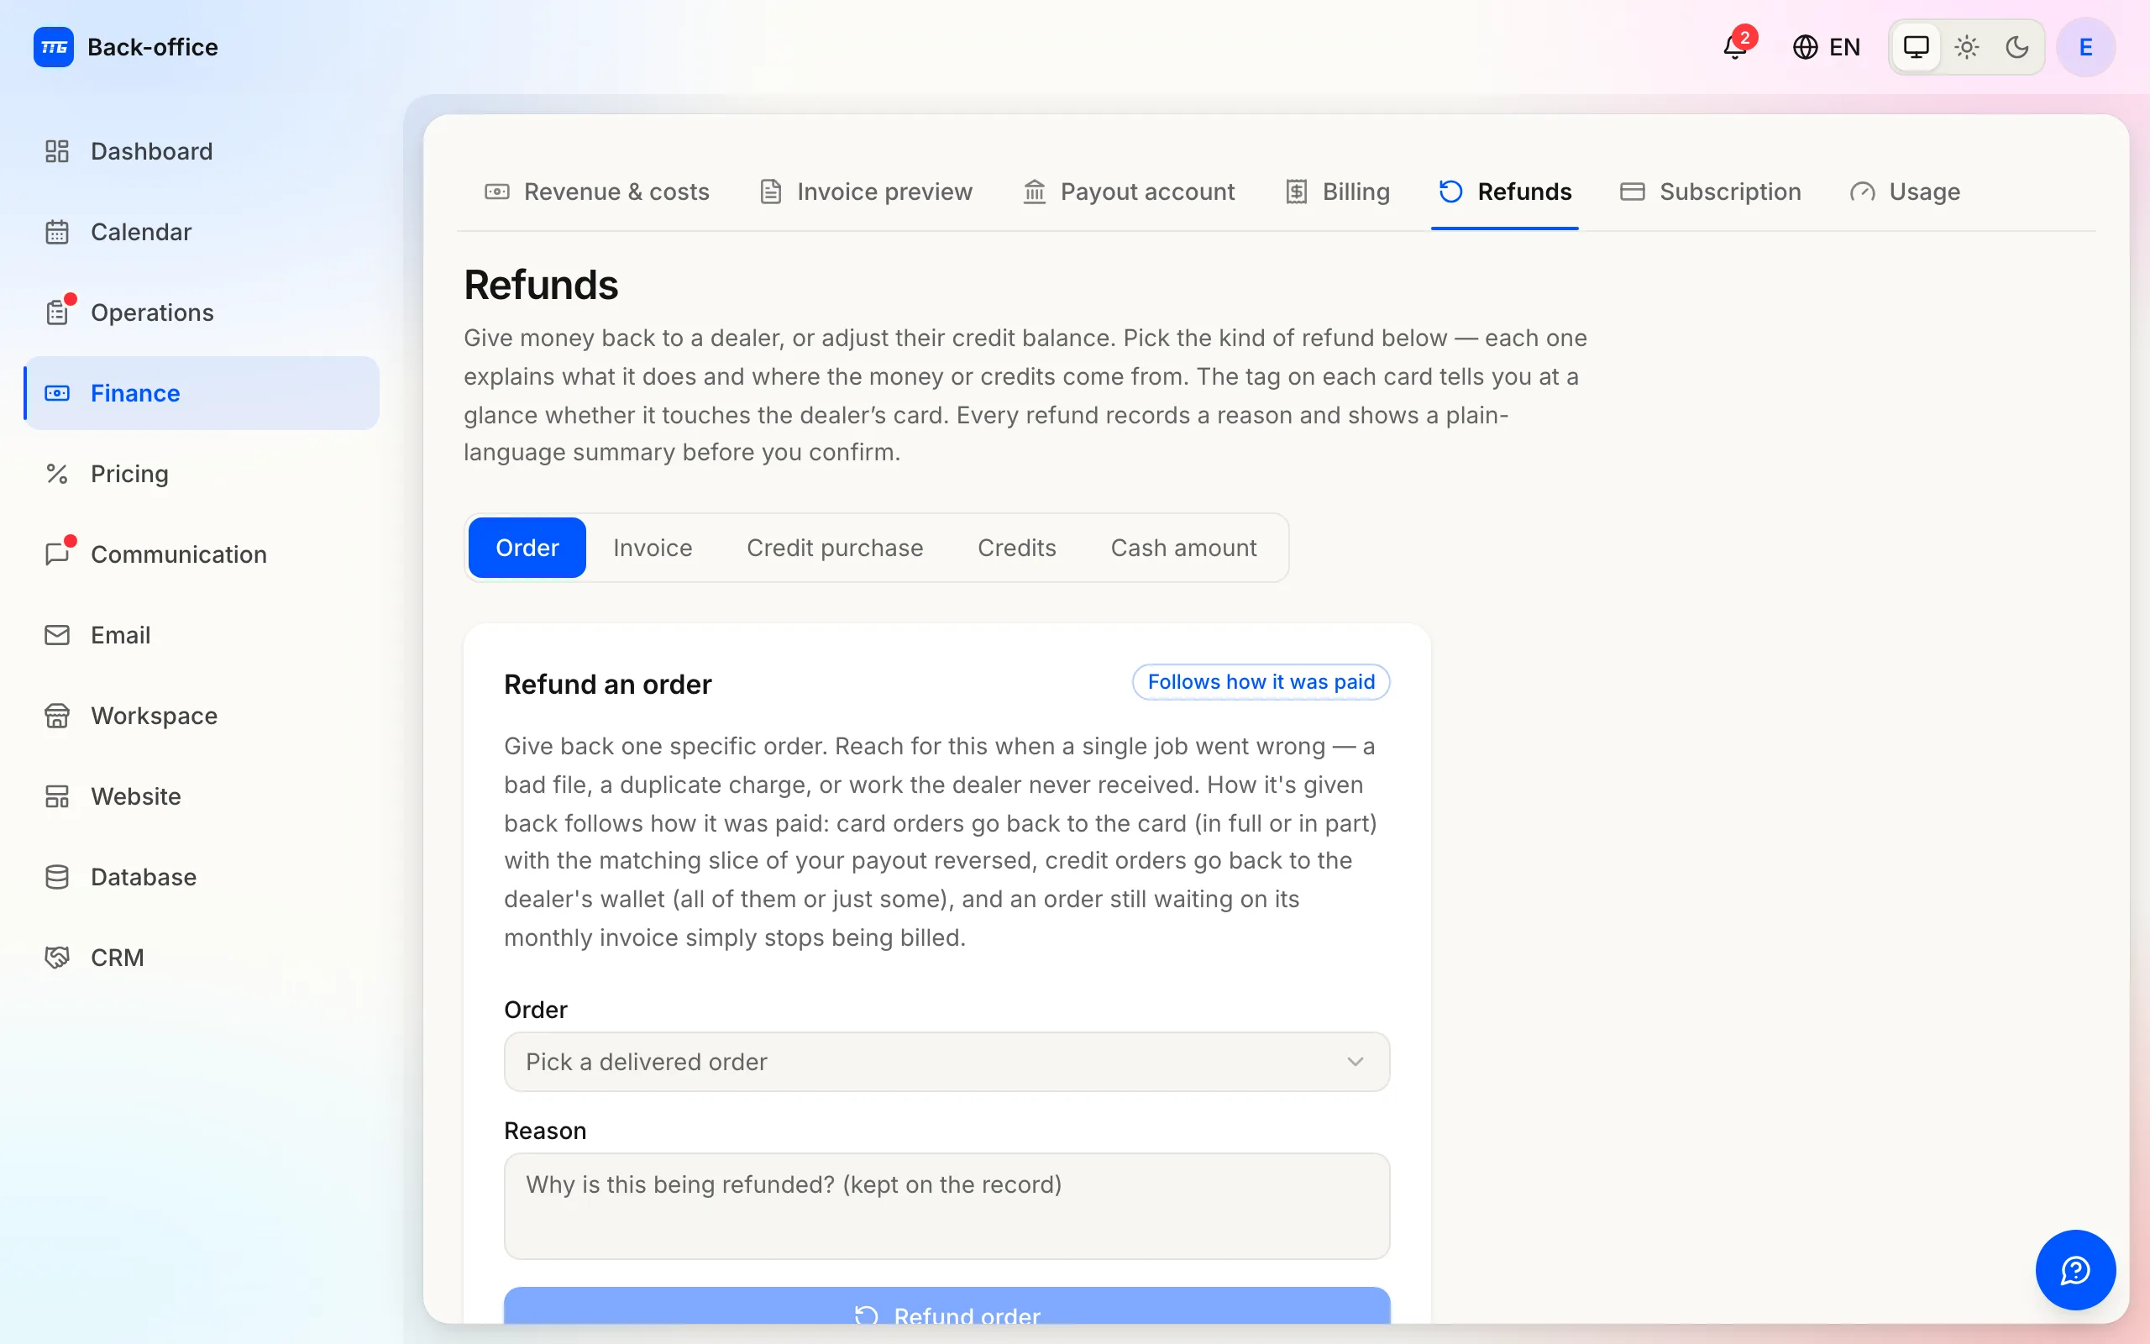The height and width of the screenshot is (1344, 2150).
Task: Click the Workspace storefront icon
Action: pyautogui.click(x=57, y=716)
